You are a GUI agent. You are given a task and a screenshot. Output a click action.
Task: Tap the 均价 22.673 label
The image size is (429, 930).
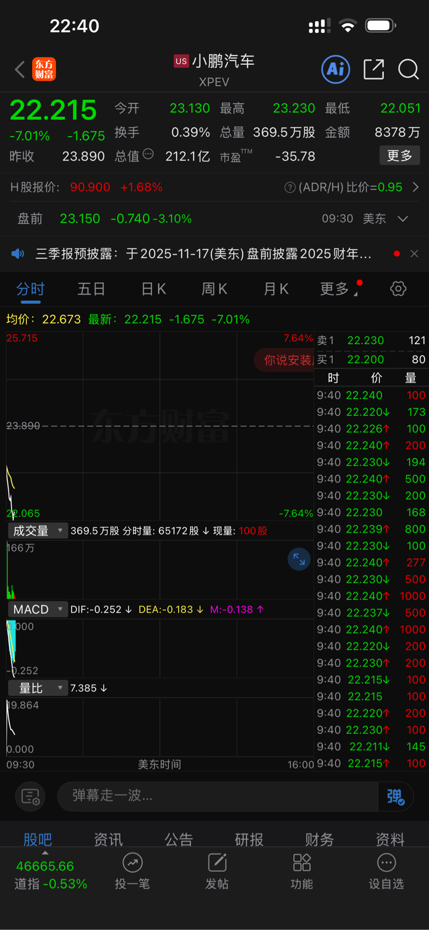(43, 320)
